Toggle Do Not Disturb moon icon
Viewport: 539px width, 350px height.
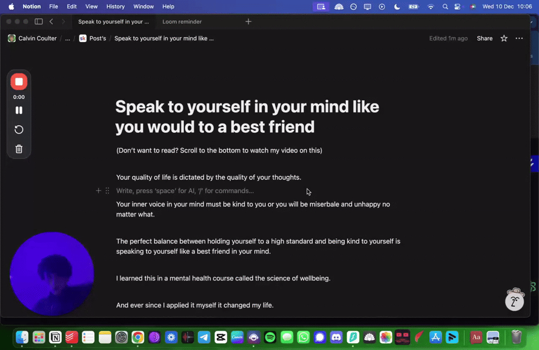[x=396, y=7]
